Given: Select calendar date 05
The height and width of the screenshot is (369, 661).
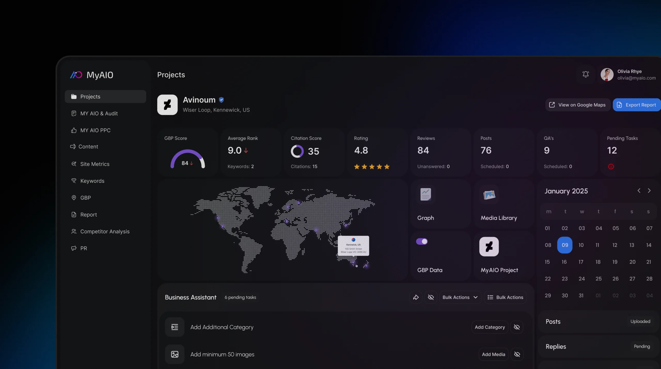Looking at the screenshot, I should point(616,228).
